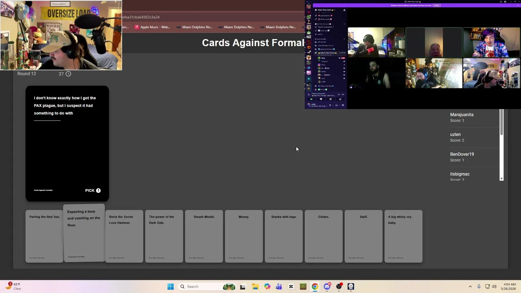Open CapCut from taskbar
The height and width of the screenshot is (293, 521).
pyautogui.click(x=291, y=286)
